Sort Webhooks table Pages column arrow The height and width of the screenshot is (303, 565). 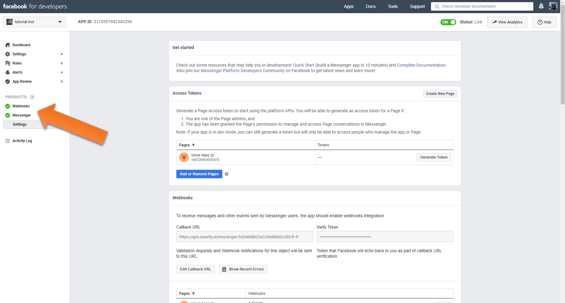point(194,294)
